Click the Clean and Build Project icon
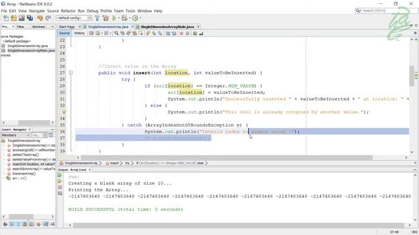Screen dimensions: 419x235 [105, 18]
